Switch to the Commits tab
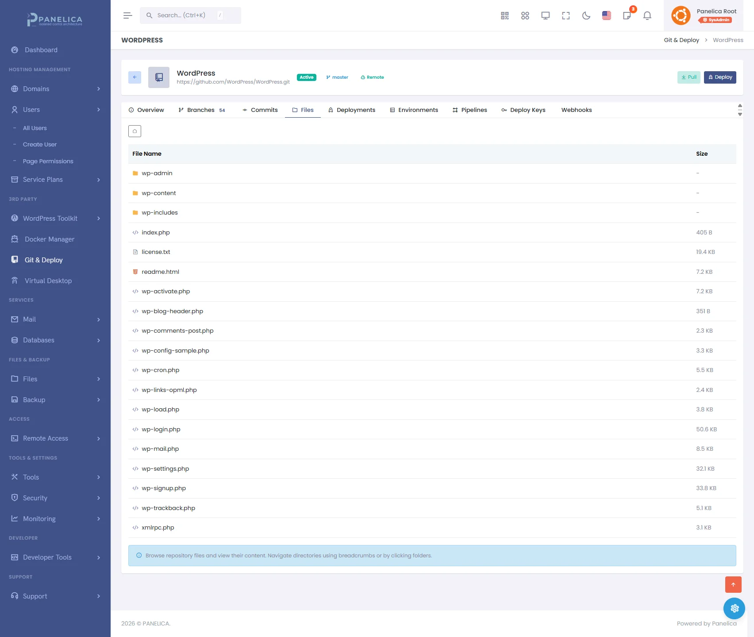 (260, 110)
